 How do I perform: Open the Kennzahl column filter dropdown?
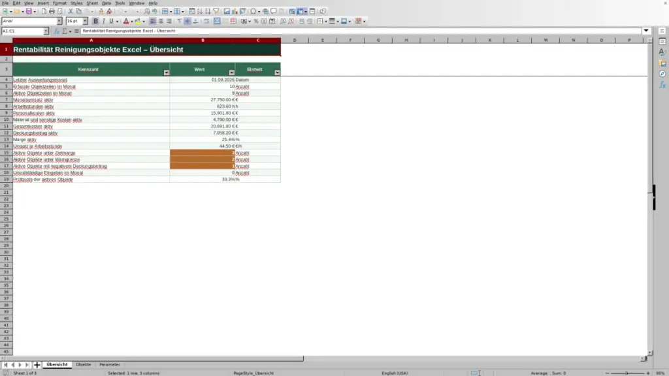pos(167,72)
